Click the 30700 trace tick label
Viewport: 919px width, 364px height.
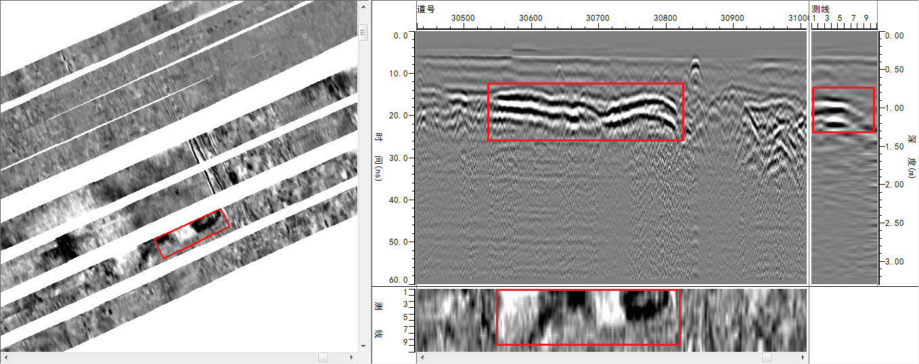coord(597,17)
